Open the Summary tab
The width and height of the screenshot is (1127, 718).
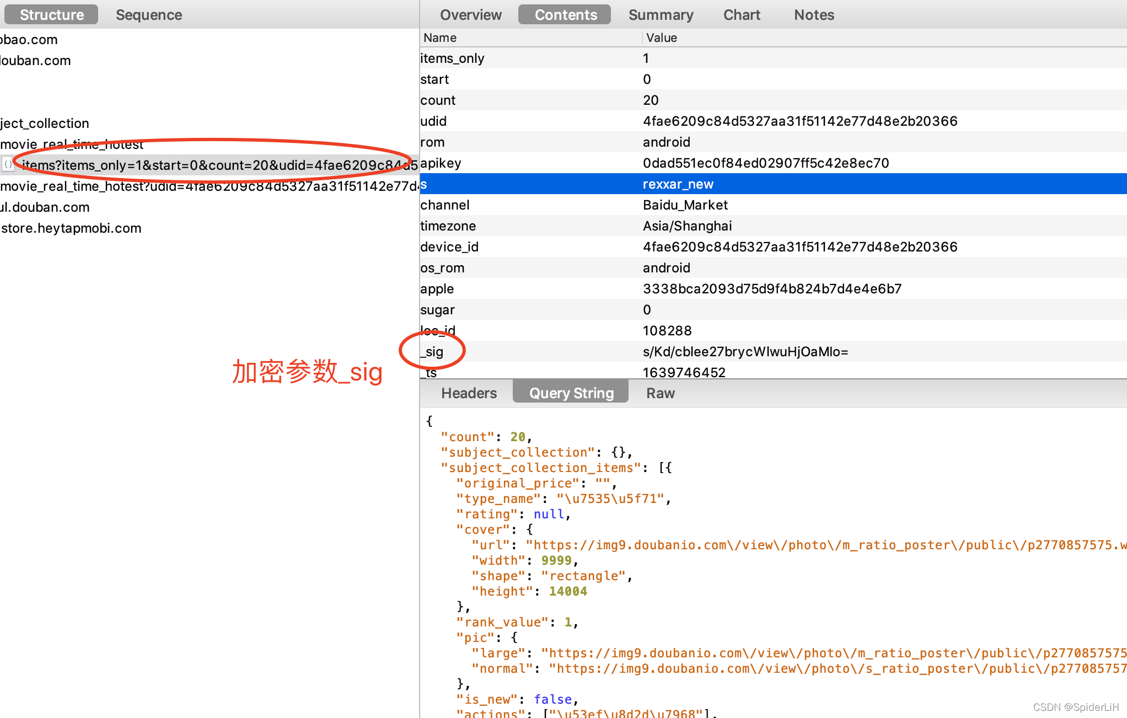tap(661, 14)
